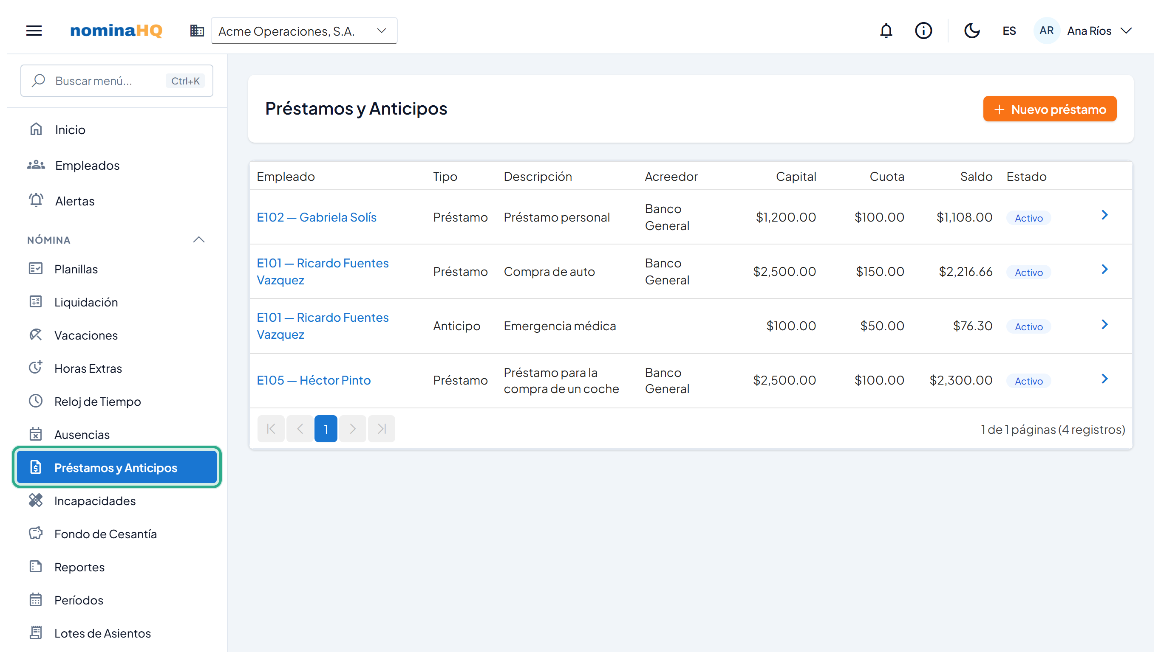Open Planillas menu item
The image size is (1161, 652).
[117, 269]
